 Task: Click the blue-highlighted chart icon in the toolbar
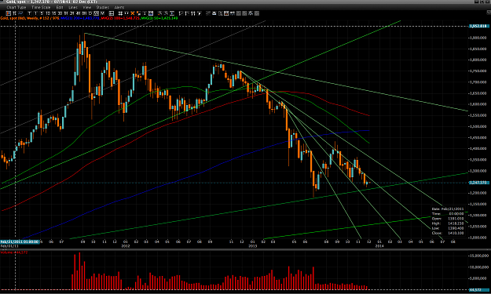pos(151,13)
